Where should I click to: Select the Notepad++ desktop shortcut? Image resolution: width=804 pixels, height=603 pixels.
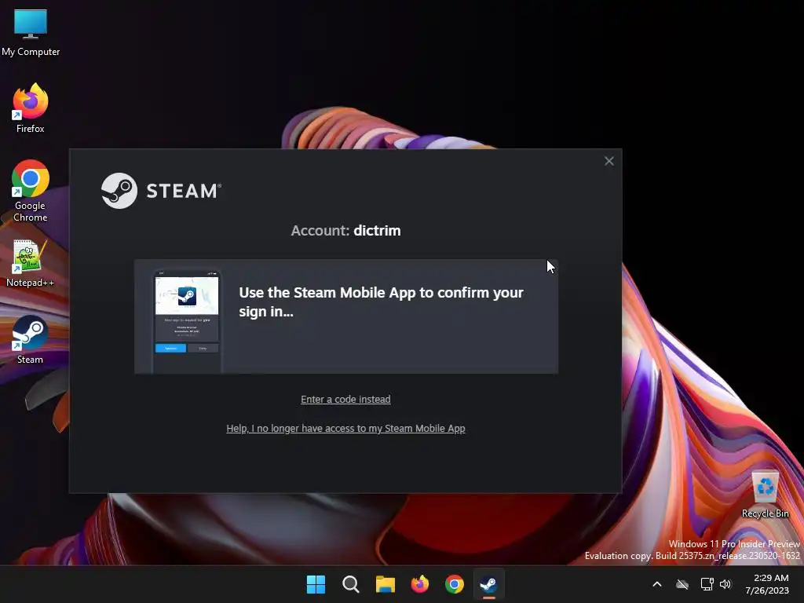click(31, 263)
